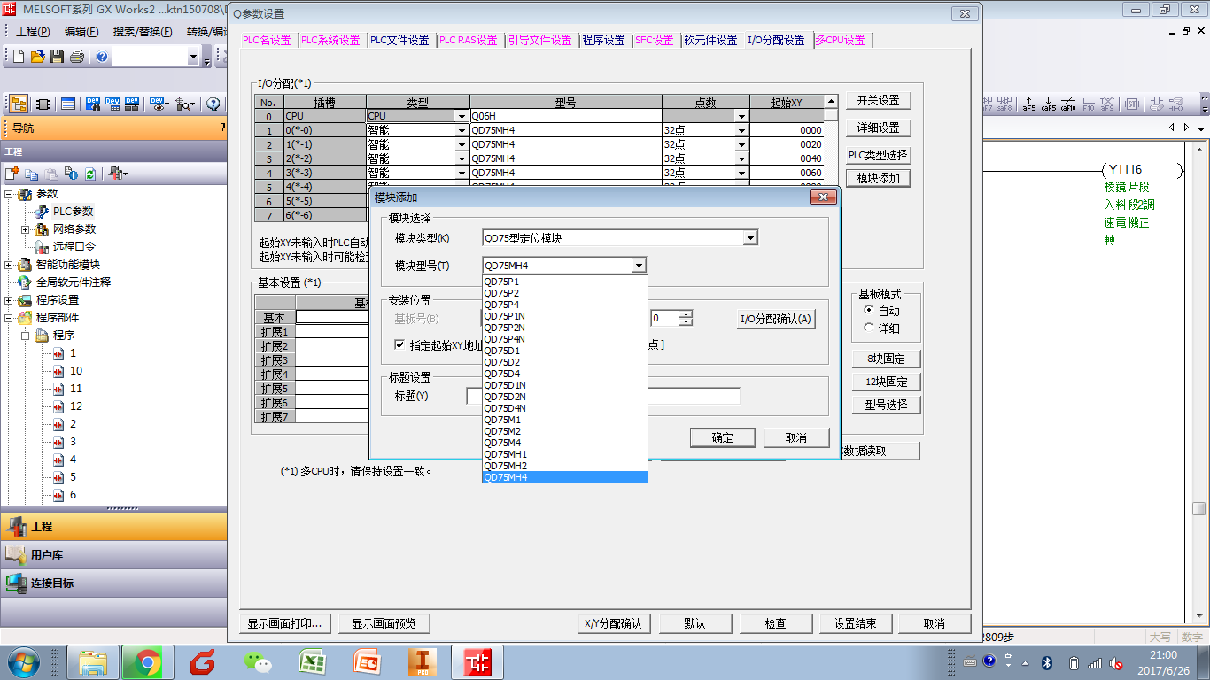Image resolution: width=1210 pixels, height=680 pixels.
Task: Expand the 网络参数 tree node
Action: click(26, 229)
